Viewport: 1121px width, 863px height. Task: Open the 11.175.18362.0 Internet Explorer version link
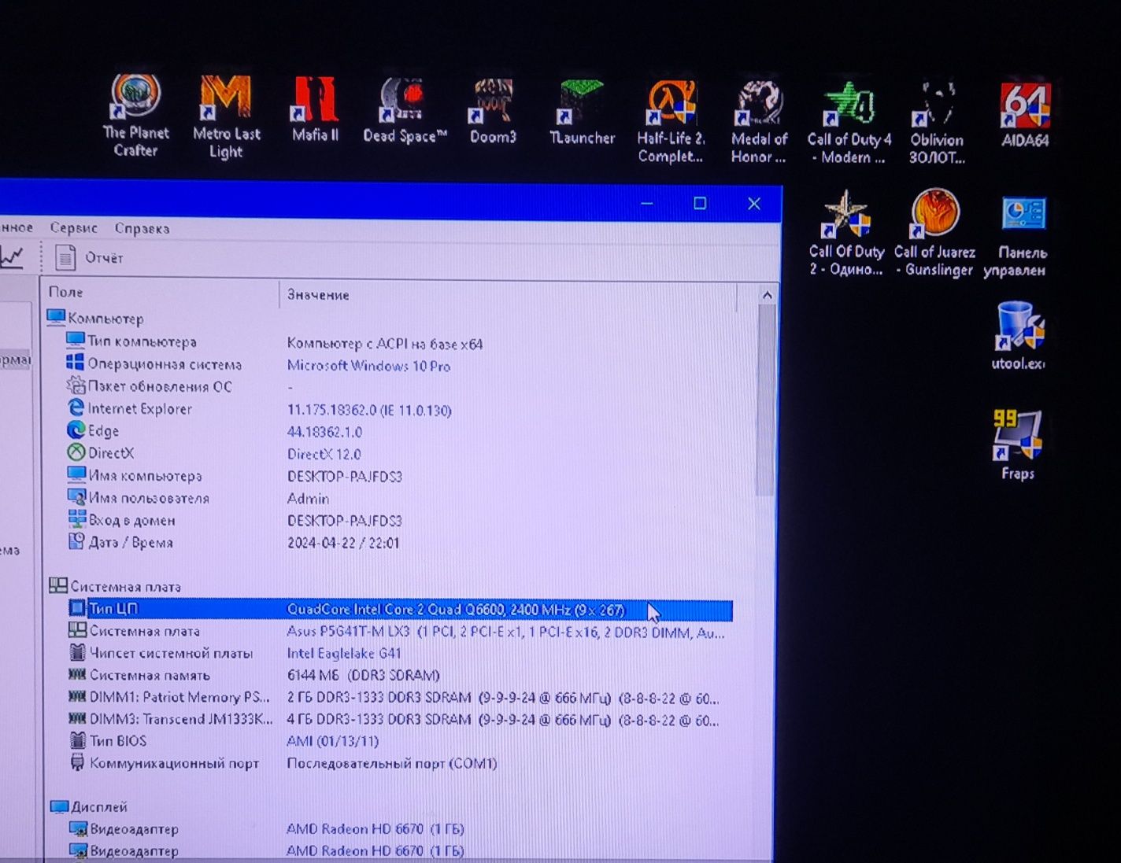click(369, 410)
